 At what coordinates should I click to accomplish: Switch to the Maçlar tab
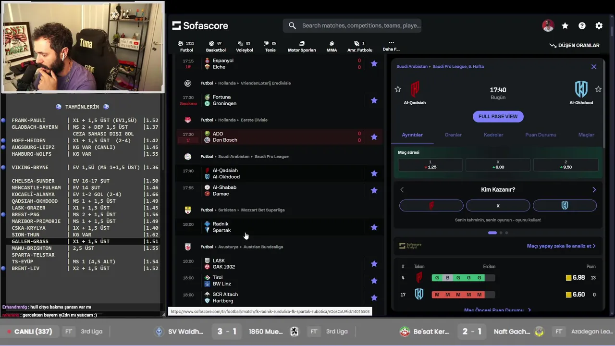[x=586, y=135]
